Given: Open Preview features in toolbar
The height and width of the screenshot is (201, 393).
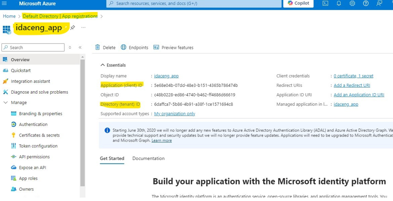Looking at the screenshot, I should tap(173, 47).
